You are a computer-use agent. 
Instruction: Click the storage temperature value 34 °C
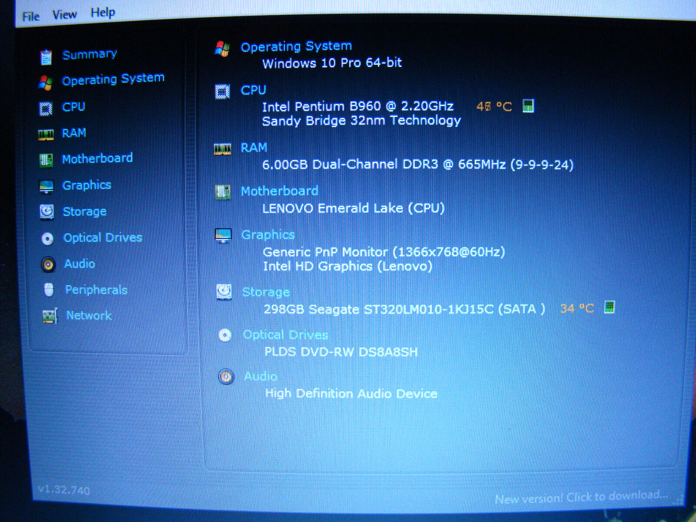point(577,308)
